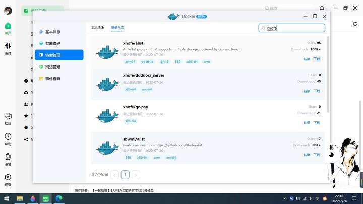Click 下载 for xhofe/ddddocr_server
Image resolution: width=363 pixels, height=204 pixels.
point(317,91)
